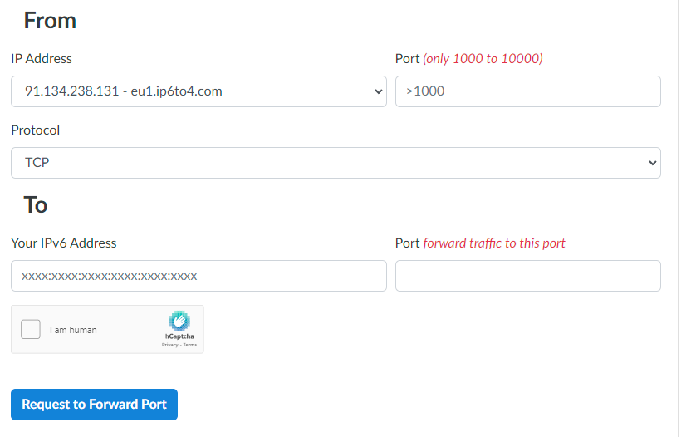691x437 pixels.
Task: Expand the Protocol dropdown showing TCP
Action: coord(336,163)
